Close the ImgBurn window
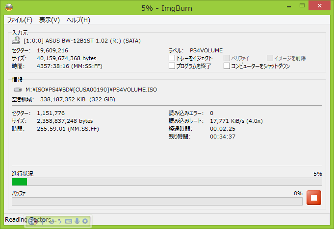The image size is (334, 229). [319, 6]
